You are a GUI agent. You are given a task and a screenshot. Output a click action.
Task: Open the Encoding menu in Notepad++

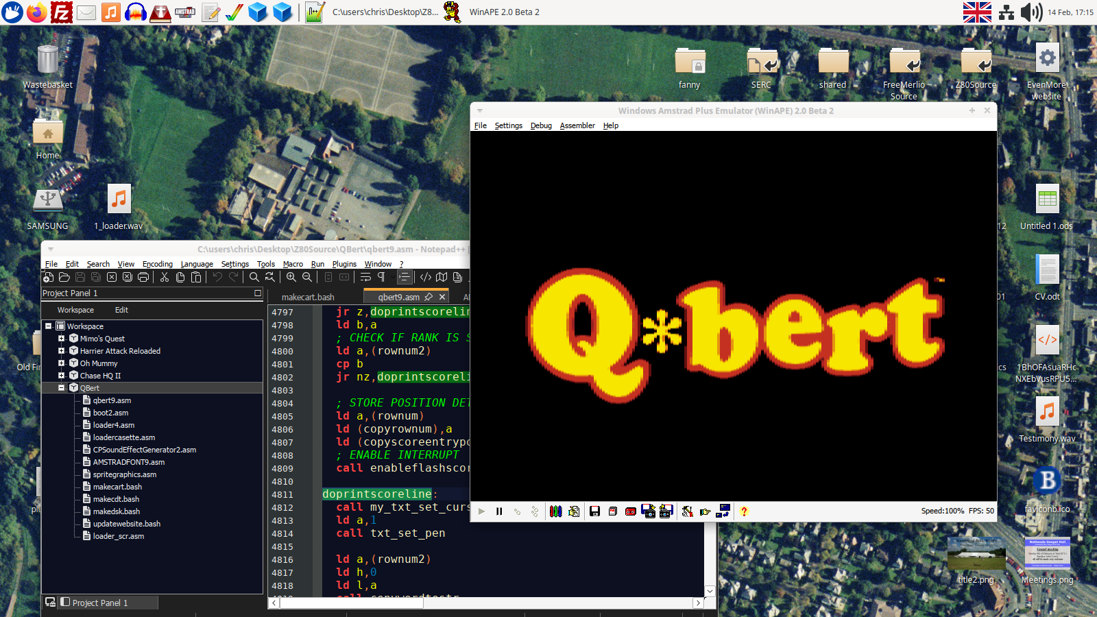[158, 264]
